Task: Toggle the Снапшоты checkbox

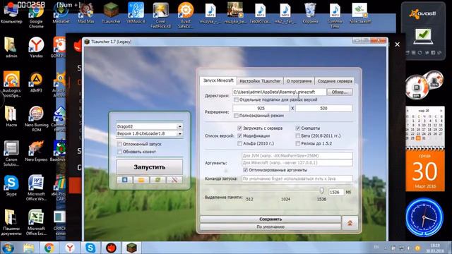Action: coord(298,128)
